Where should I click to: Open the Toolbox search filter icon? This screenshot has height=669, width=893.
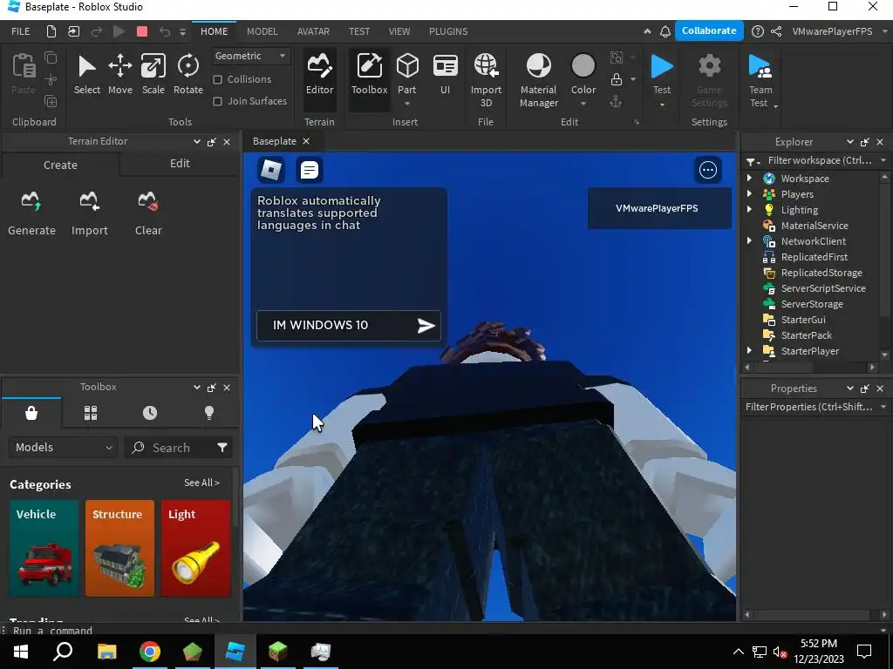(222, 448)
